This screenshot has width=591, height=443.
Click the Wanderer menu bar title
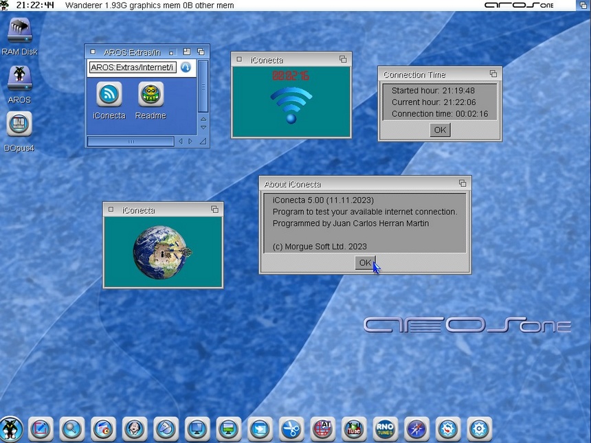point(149,5)
